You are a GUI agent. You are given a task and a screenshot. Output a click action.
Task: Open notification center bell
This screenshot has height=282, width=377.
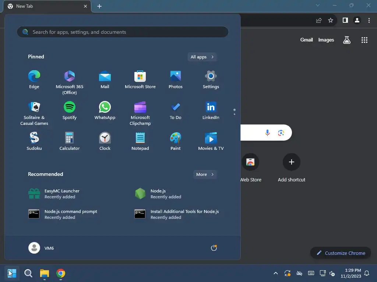pyautogui.click(x=367, y=273)
